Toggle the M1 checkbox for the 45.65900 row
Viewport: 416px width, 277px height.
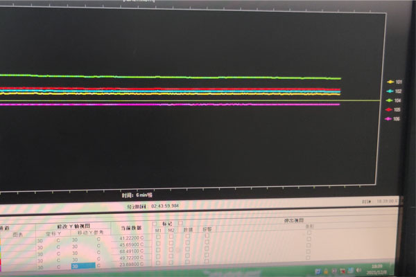click(158, 244)
